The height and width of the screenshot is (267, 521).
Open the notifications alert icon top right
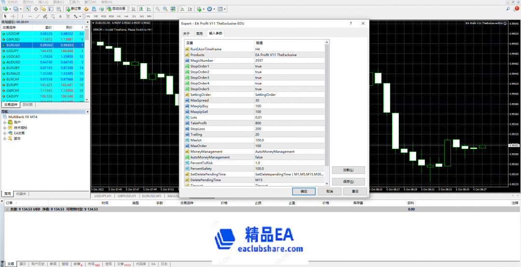[516, 9]
